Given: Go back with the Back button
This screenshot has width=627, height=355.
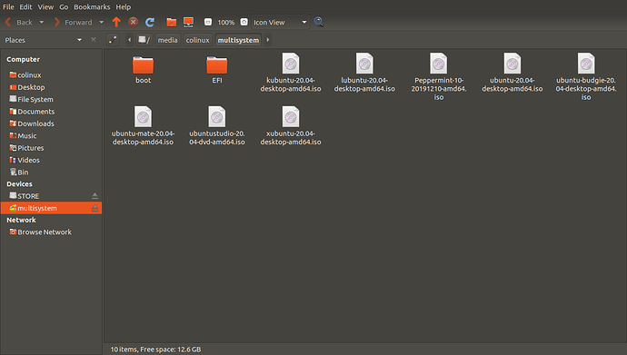Looking at the screenshot, I should click(19, 23).
